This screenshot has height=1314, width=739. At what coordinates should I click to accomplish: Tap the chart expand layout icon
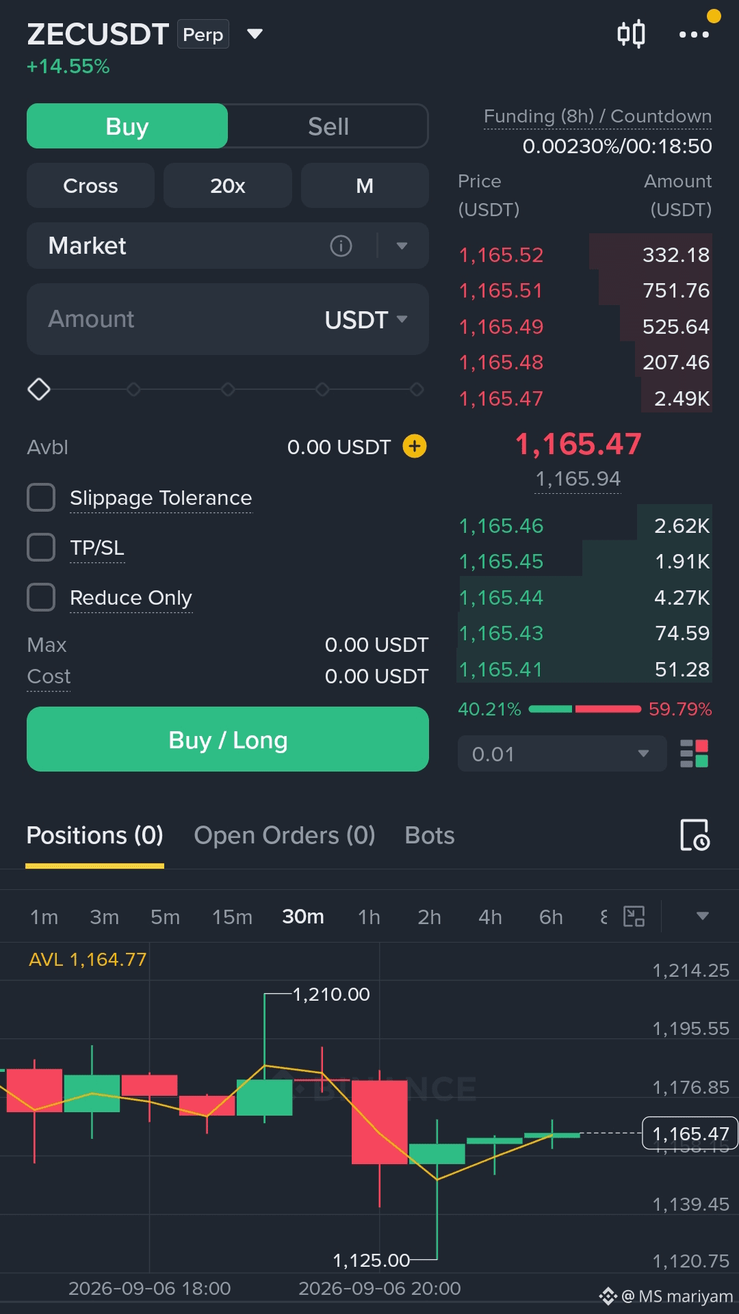(x=634, y=916)
